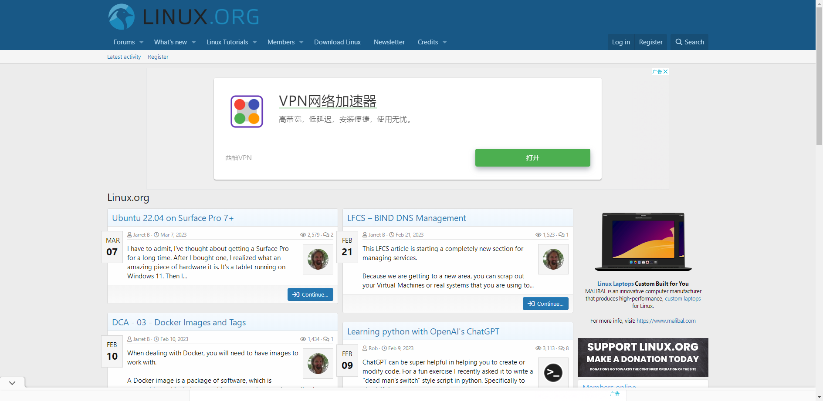The image size is (823, 401).
Task: Click Jarret B avatar on LFCS article
Action: pyautogui.click(x=553, y=259)
